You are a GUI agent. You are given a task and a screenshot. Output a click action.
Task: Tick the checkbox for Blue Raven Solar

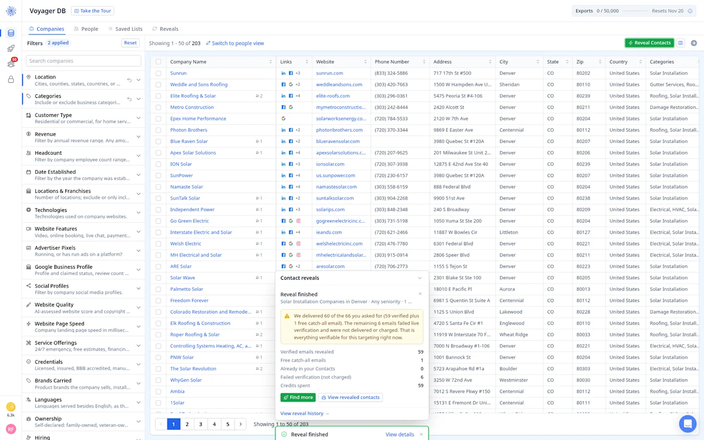[158, 141]
